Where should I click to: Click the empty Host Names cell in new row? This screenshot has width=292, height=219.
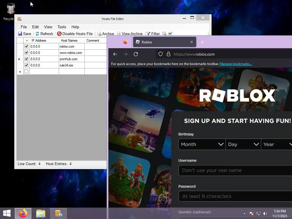(72, 72)
